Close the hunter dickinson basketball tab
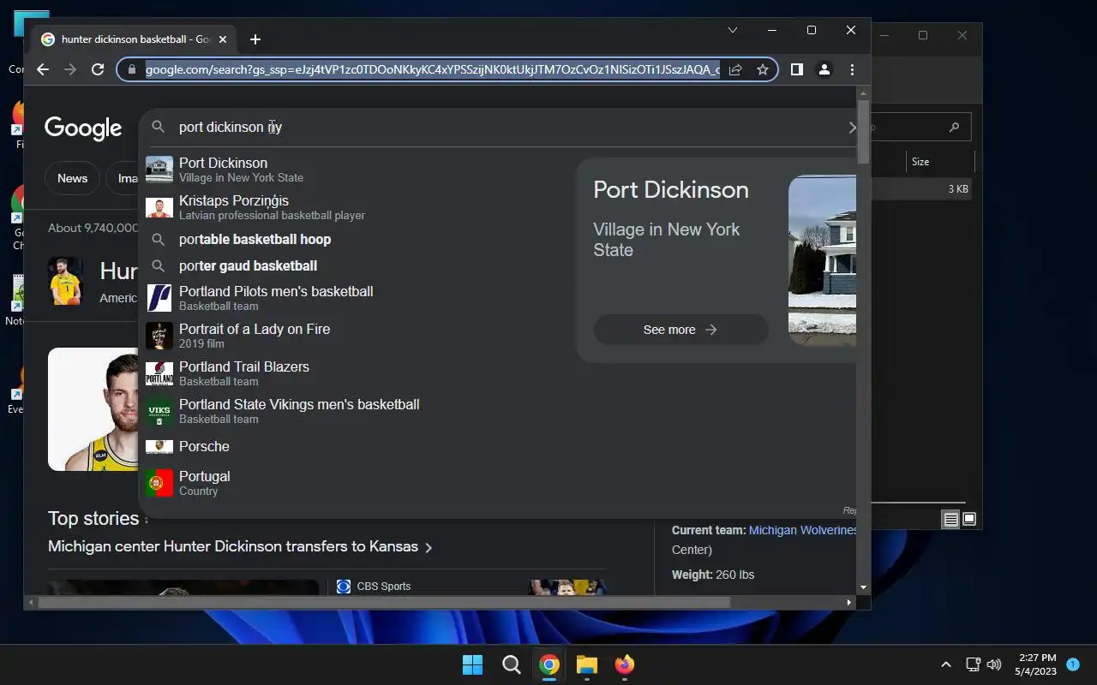 [x=223, y=39]
